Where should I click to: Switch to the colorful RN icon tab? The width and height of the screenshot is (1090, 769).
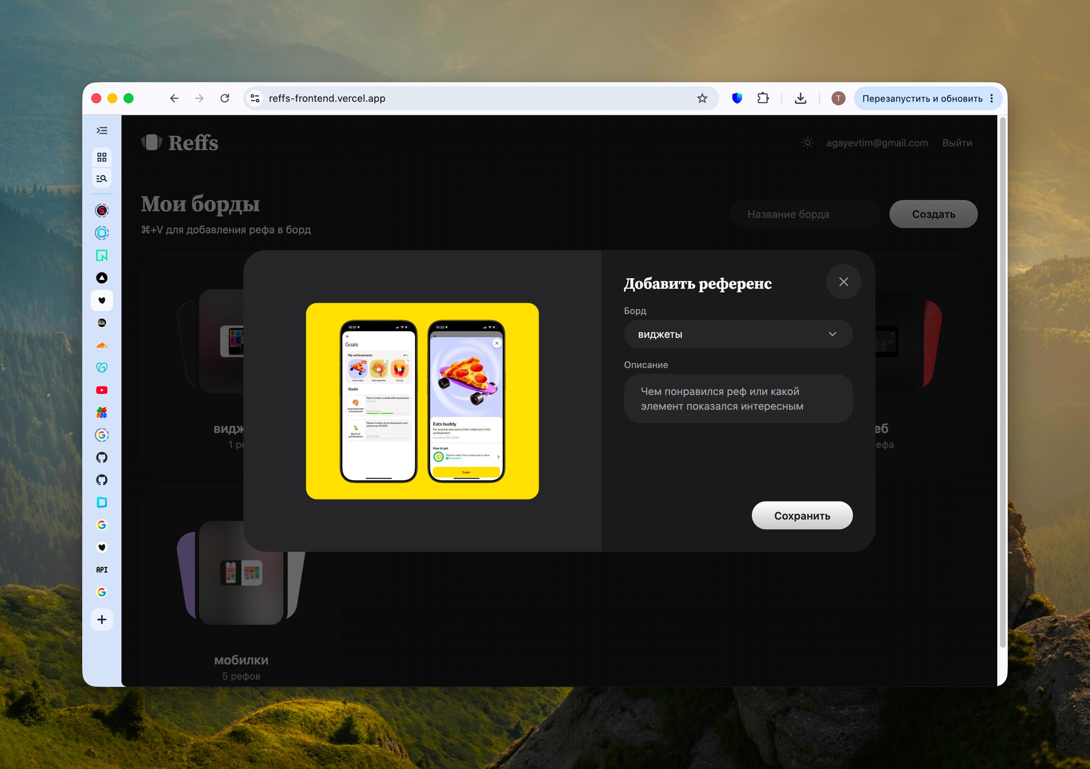pyautogui.click(x=102, y=413)
